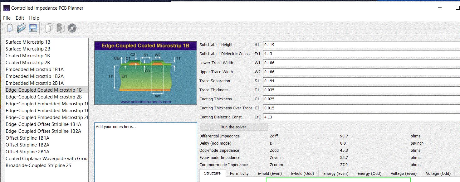Viewport: 460px width, 182px height.
Task: Select Surface Microstrip 1B structure
Action: tap(28, 42)
